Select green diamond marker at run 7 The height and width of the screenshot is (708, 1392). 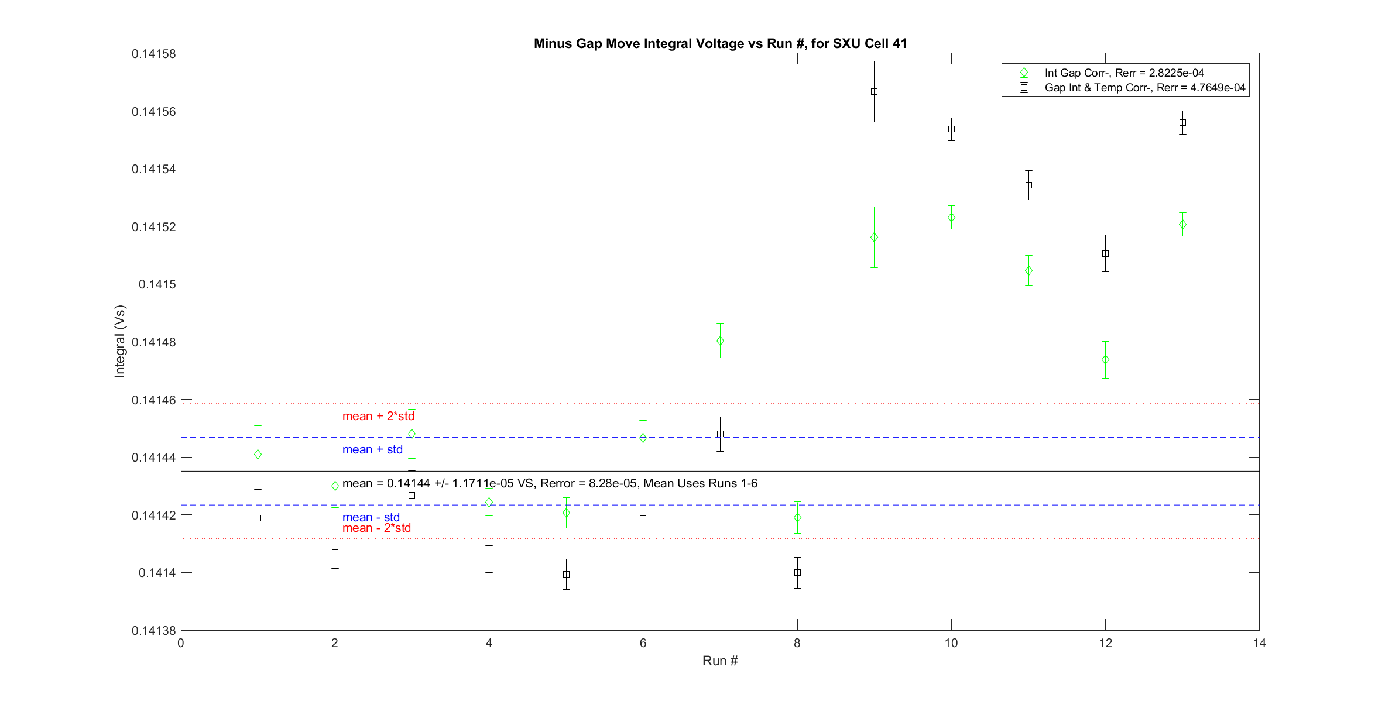(x=720, y=341)
